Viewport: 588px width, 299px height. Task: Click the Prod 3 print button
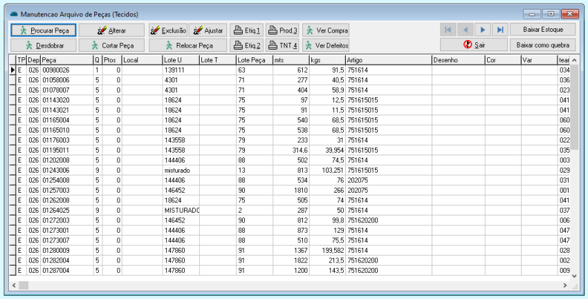pos(282,30)
